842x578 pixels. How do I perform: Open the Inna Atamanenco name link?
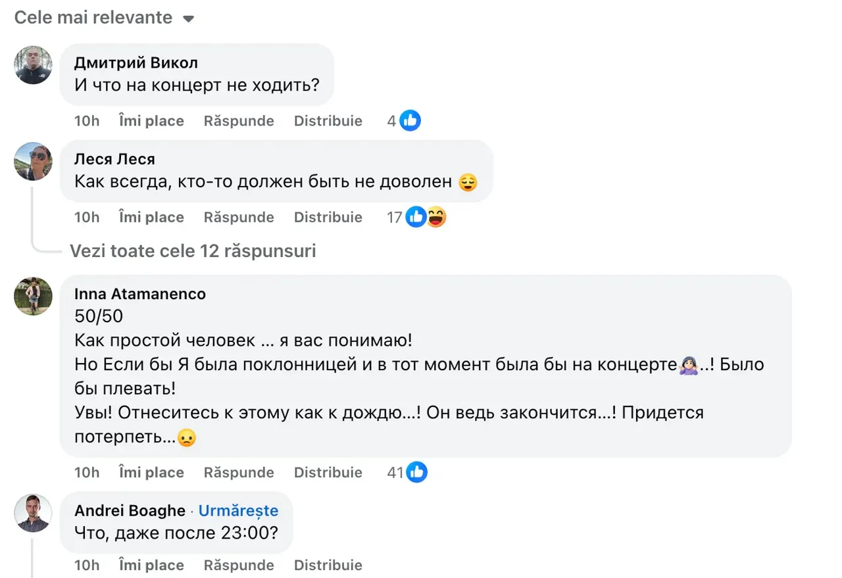[140, 294]
